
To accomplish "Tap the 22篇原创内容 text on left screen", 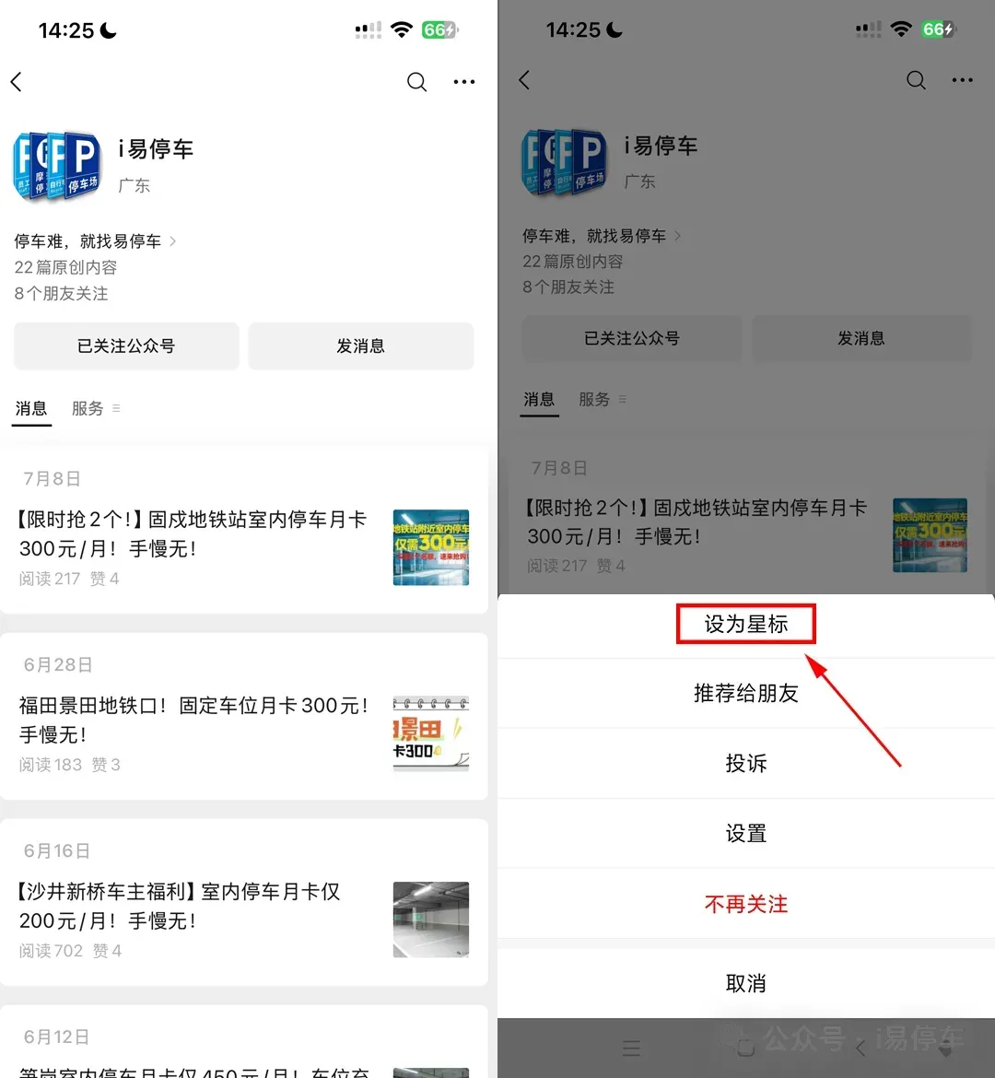I will pyautogui.click(x=66, y=267).
